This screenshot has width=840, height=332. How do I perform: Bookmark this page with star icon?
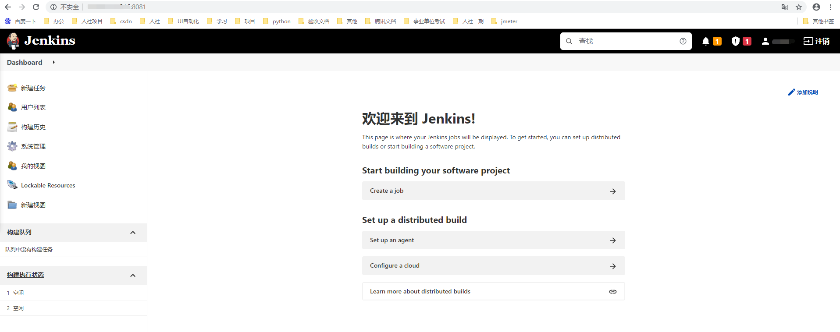click(x=799, y=7)
